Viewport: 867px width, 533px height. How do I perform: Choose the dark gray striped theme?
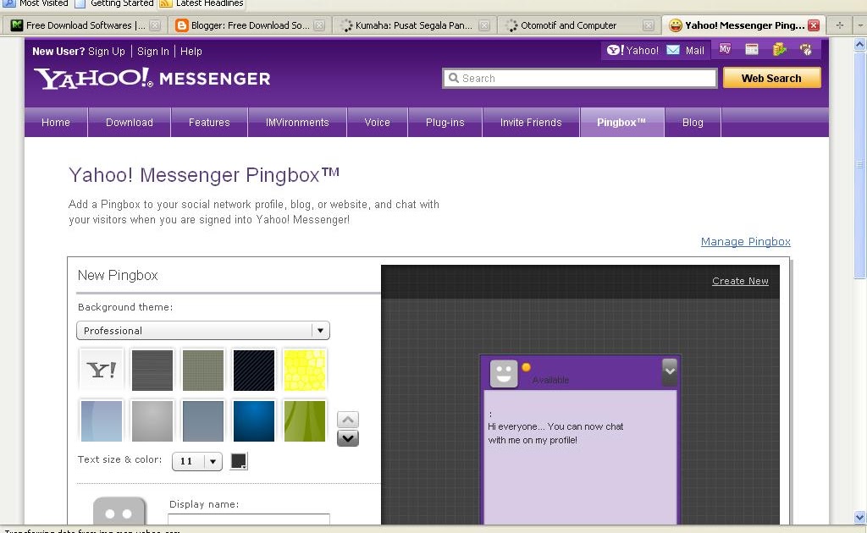[152, 370]
